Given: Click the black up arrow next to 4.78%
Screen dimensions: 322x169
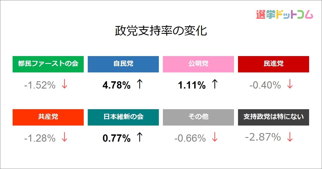Looking at the screenshot, I should click(139, 84).
